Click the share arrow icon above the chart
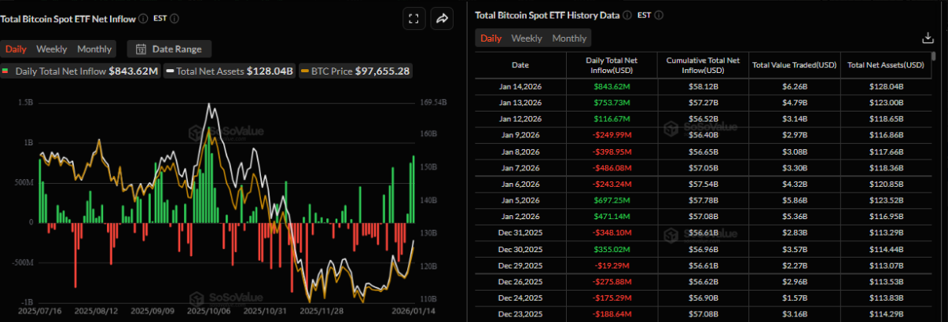Screen dimensions: 948x322 [x=442, y=19]
